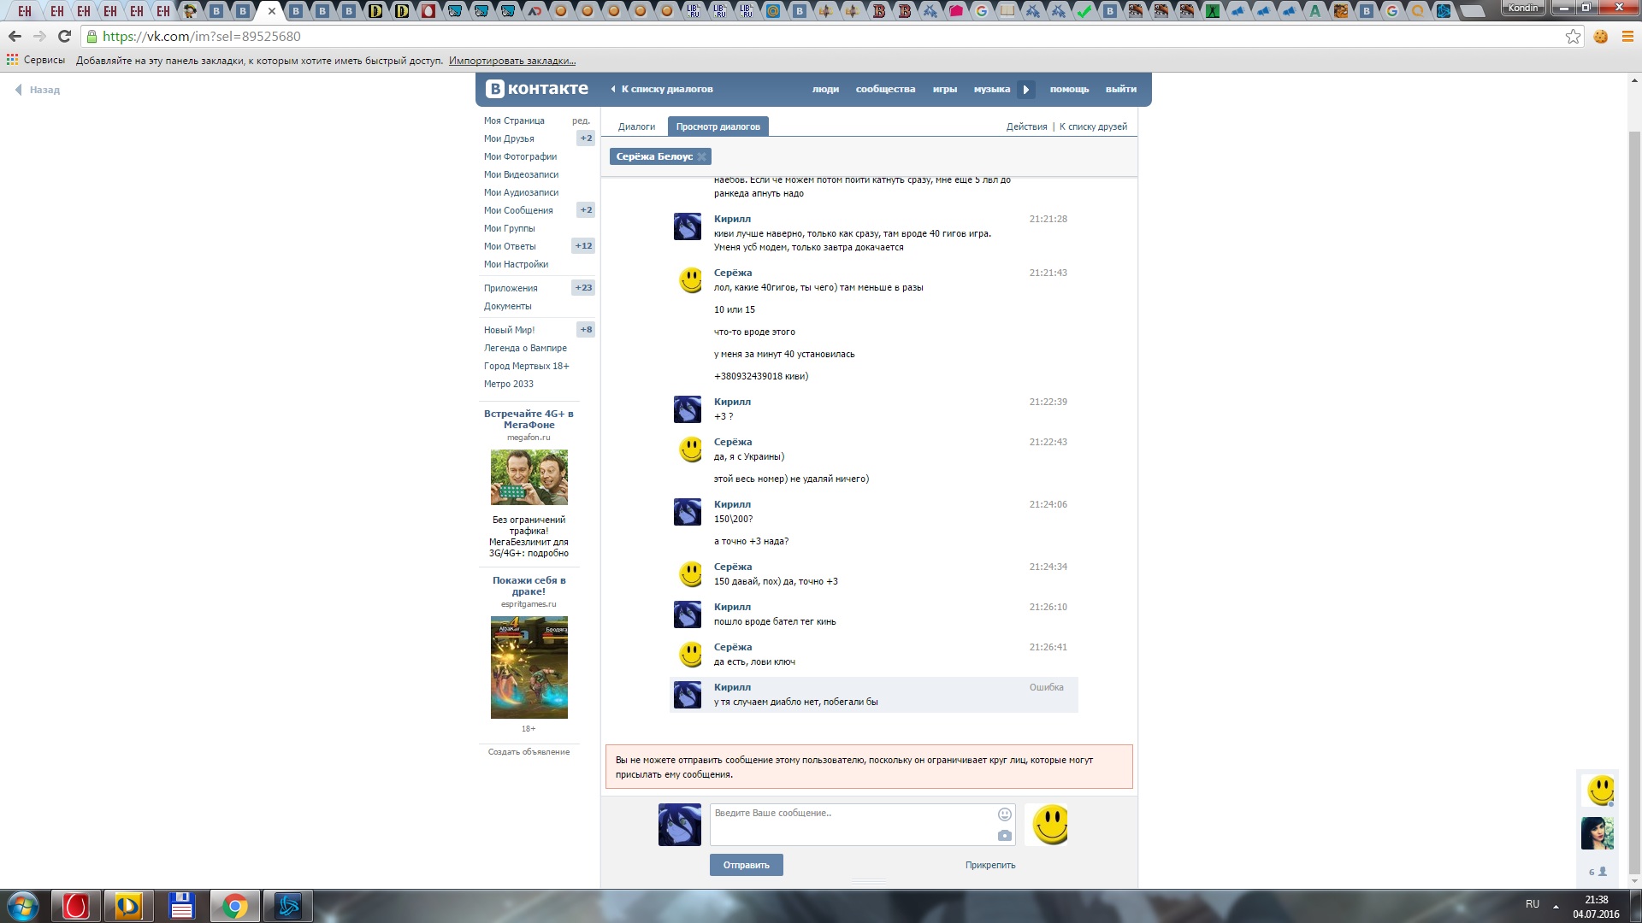Open Мои Сообщения in left sidebar
This screenshot has height=923, width=1642.
[x=518, y=210]
